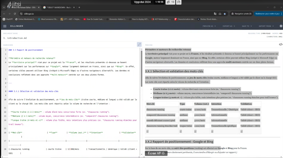Expand the Preview As dropdown
The height and width of the screenshot is (158, 283).
click(x=209, y=26)
